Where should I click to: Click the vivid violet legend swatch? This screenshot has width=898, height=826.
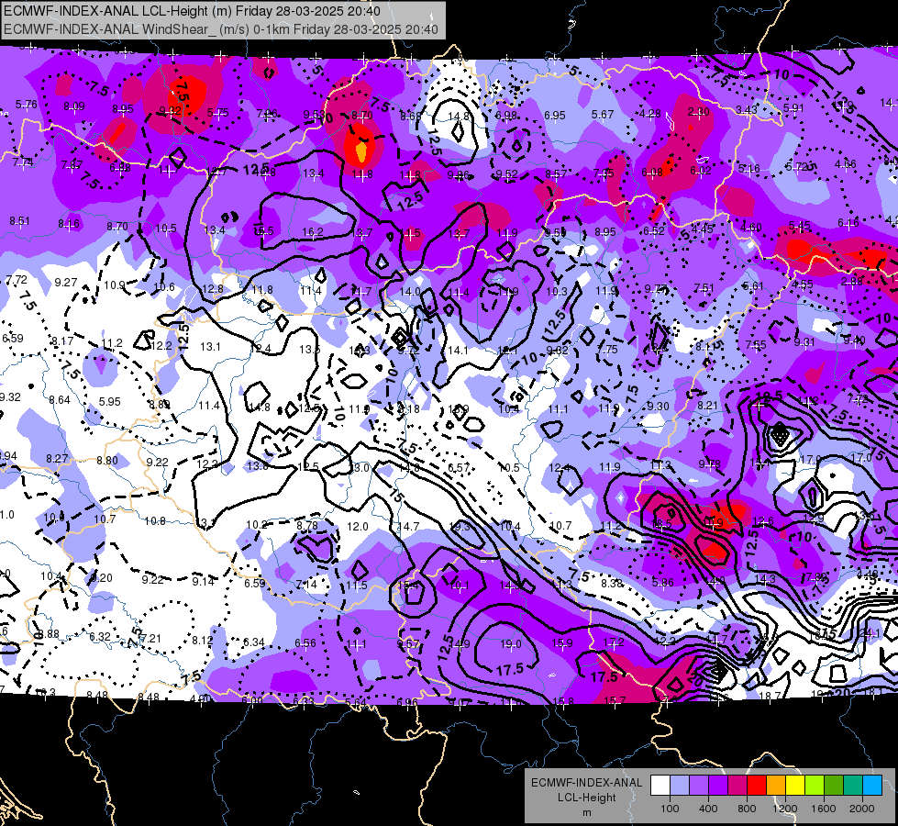pos(718,786)
